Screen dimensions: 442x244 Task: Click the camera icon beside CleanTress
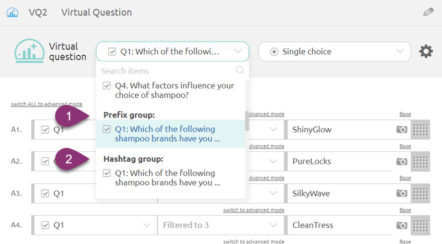tap(402, 225)
